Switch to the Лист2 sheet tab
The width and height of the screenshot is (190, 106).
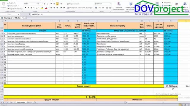click(29, 102)
